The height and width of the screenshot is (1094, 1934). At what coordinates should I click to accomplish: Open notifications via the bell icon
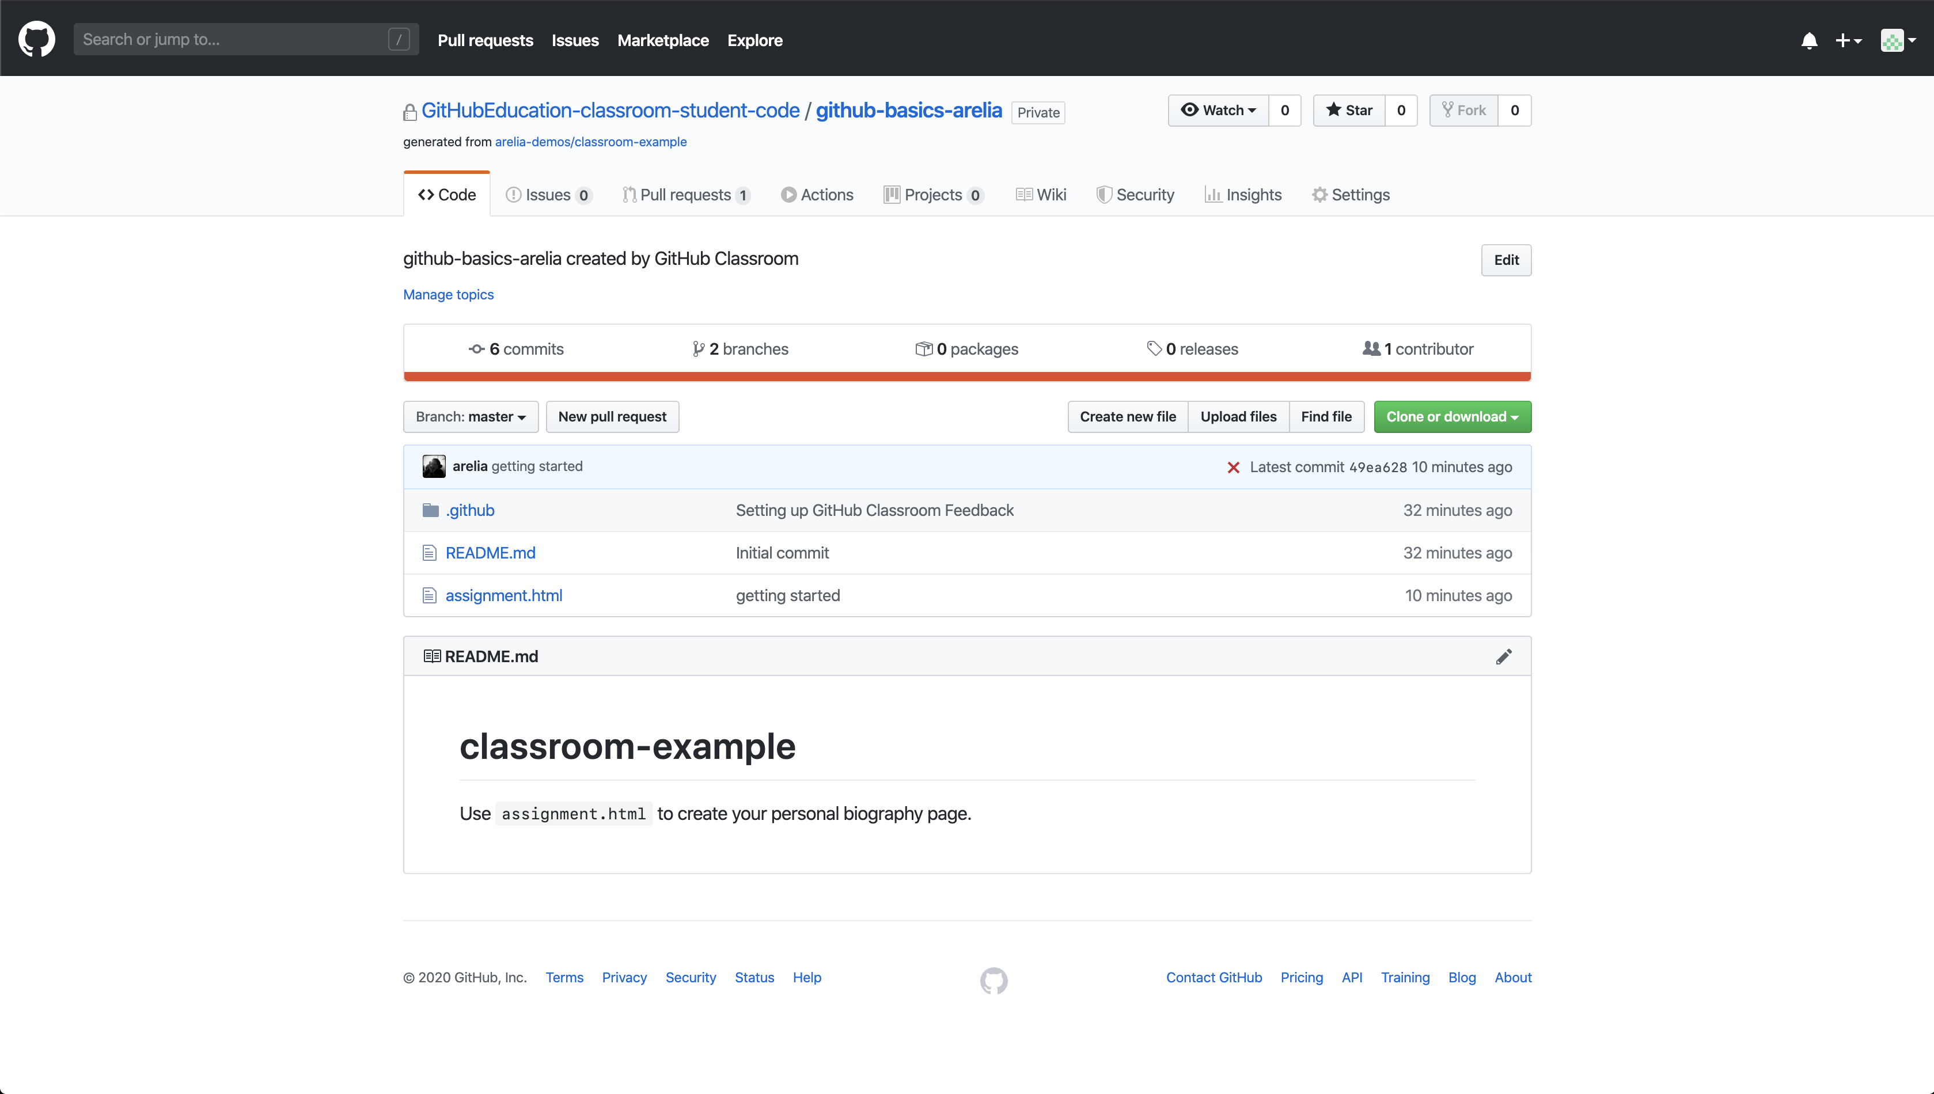(1809, 40)
